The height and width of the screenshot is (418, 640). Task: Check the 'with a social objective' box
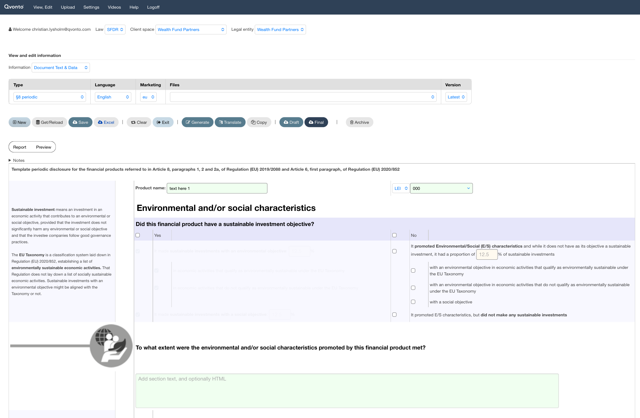coord(413,302)
